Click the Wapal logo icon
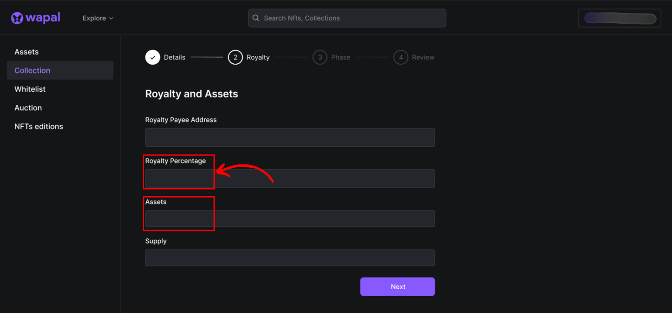 tap(17, 18)
